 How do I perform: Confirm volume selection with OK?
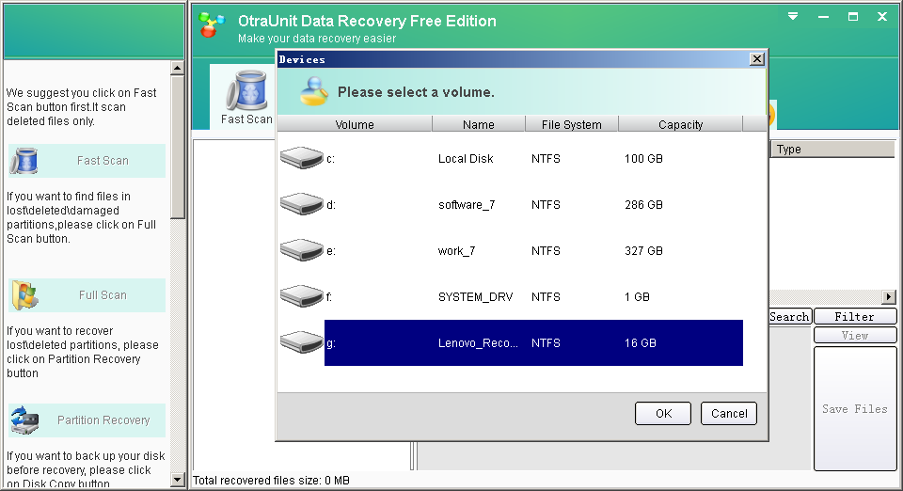(663, 413)
